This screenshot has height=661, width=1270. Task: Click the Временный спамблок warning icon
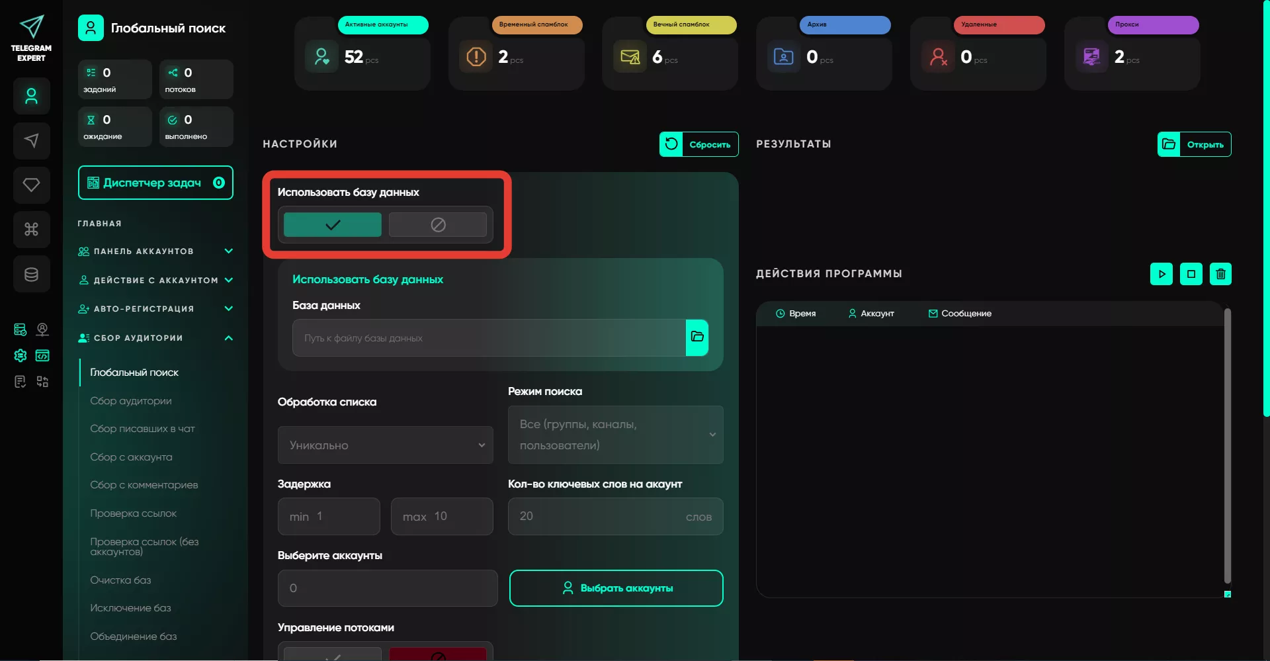pyautogui.click(x=476, y=57)
